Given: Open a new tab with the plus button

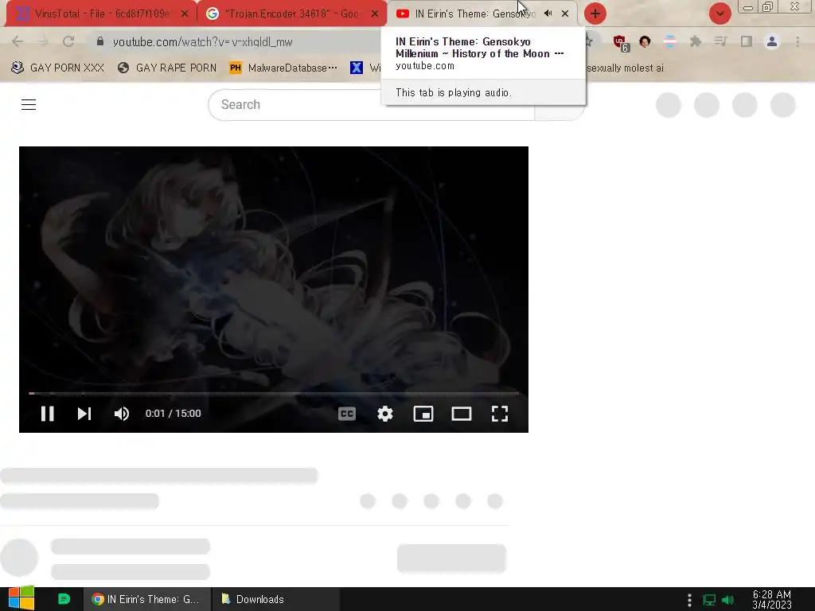Looking at the screenshot, I should [x=595, y=14].
